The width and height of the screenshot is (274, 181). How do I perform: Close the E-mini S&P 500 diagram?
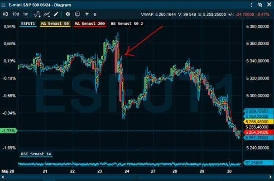pos(269,5)
